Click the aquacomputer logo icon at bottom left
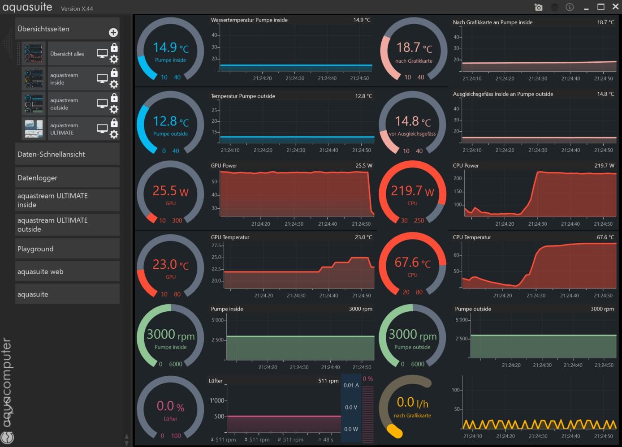Viewport: 622px width, 447px height. pyautogui.click(x=8, y=437)
